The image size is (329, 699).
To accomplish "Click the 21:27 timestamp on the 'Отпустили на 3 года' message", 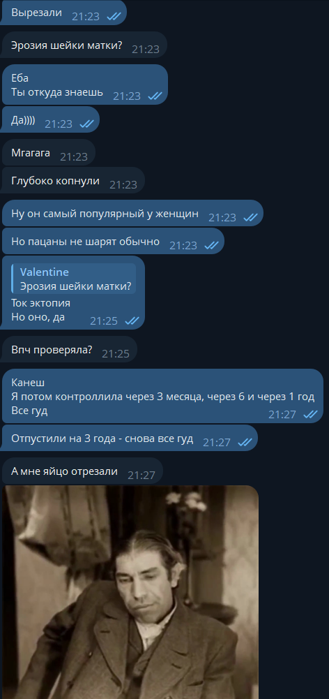I will [x=217, y=442].
